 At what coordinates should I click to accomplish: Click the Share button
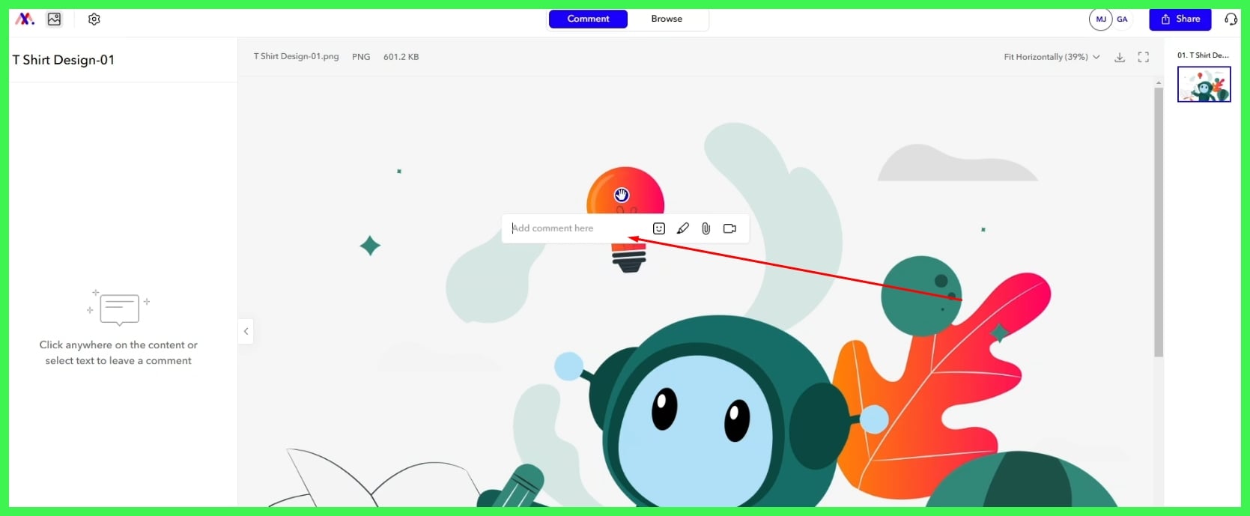(x=1180, y=19)
